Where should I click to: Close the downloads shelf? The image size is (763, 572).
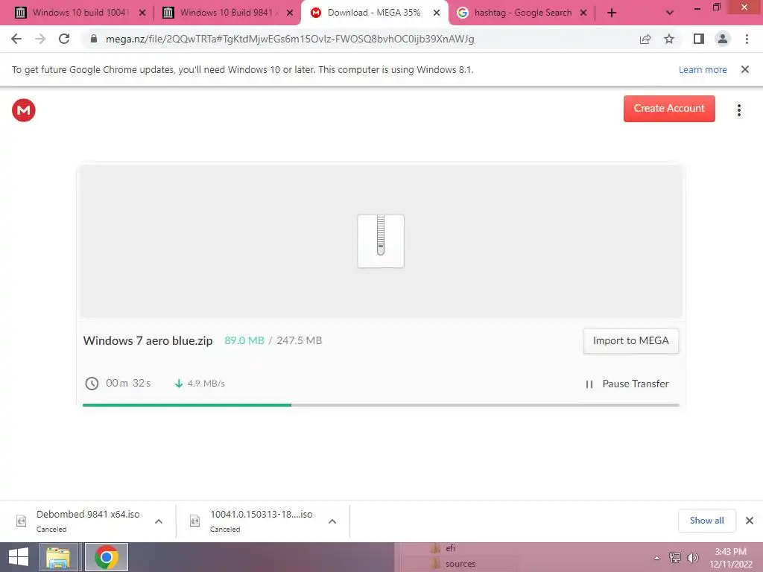point(750,521)
